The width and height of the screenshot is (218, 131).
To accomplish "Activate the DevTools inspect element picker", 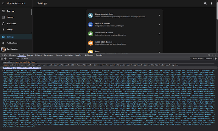I will coord(2,55).
